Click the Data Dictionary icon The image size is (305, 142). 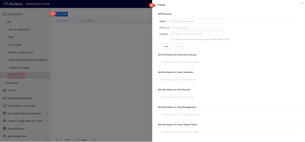(x=4, y=129)
